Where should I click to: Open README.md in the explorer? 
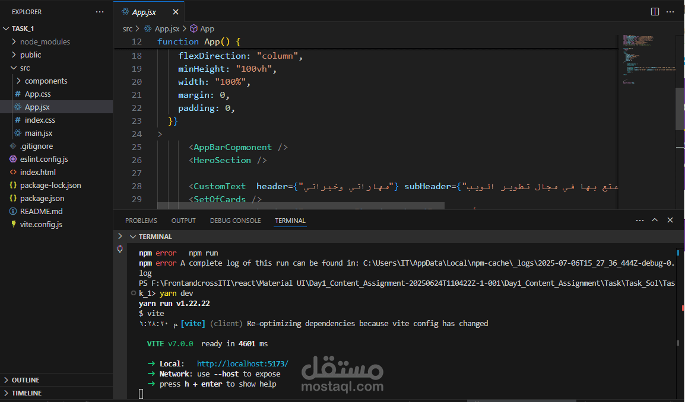tap(56, 211)
